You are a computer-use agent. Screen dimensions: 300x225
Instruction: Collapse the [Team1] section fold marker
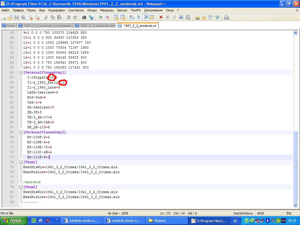(x=21, y=162)
